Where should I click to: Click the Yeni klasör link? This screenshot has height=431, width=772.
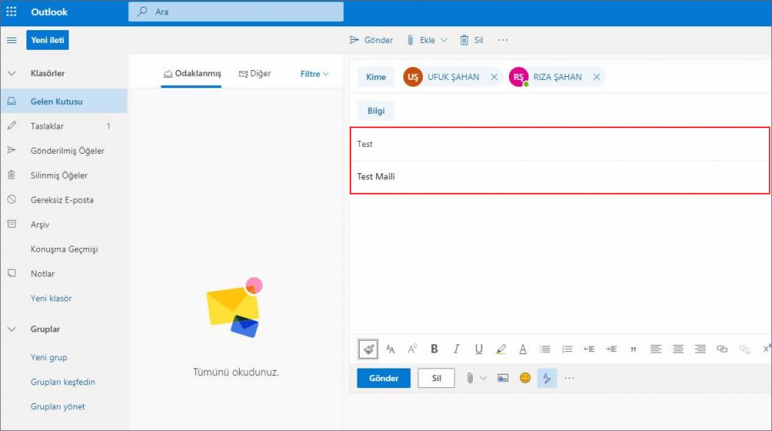51,298
